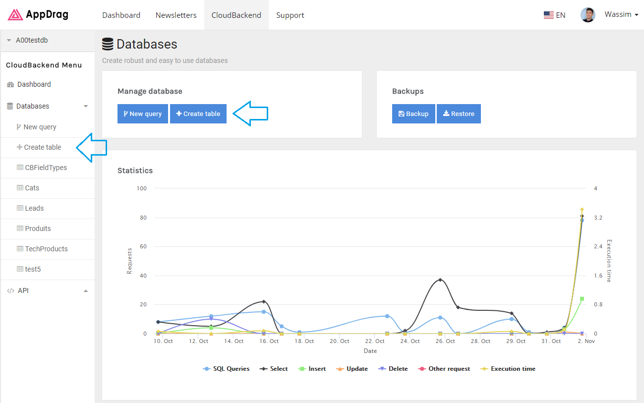Click the US flag icon
This screenshot has width=644, height=403.
tap(548, 15)
